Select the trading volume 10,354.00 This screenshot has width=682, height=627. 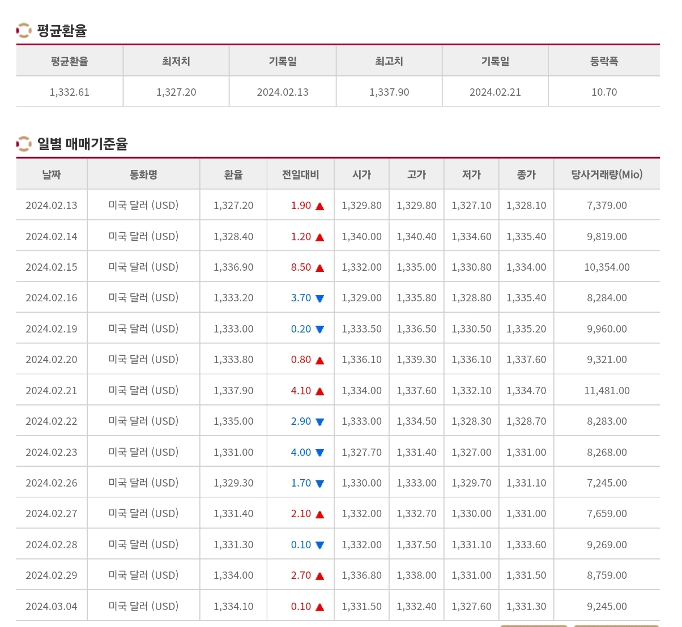(x=607, y=267)
